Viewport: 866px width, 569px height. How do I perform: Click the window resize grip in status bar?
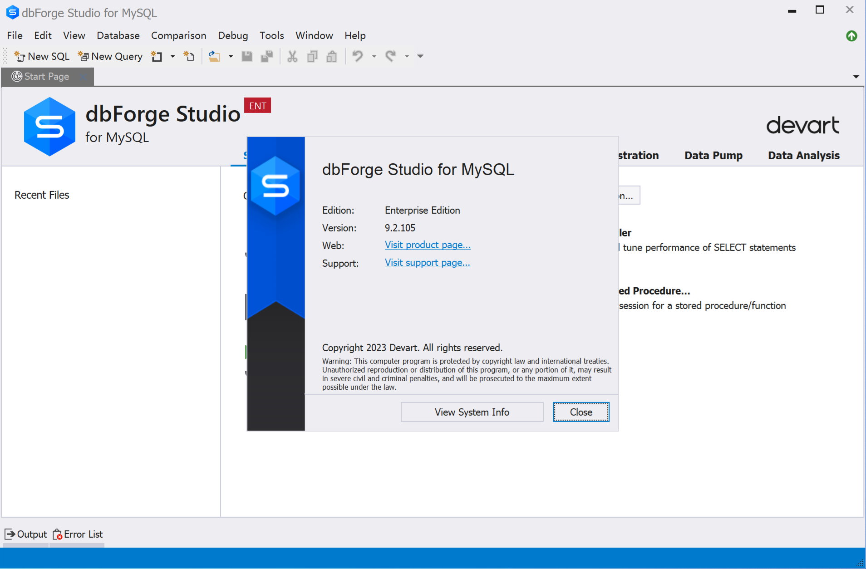860,563
